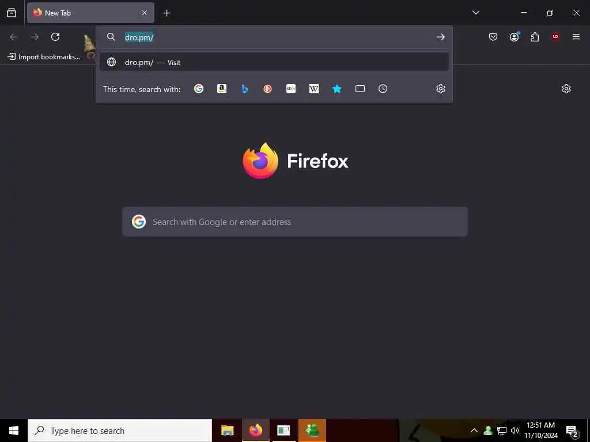Open the Extensions panel
The image size is (590, 442).
click(535, 37)
